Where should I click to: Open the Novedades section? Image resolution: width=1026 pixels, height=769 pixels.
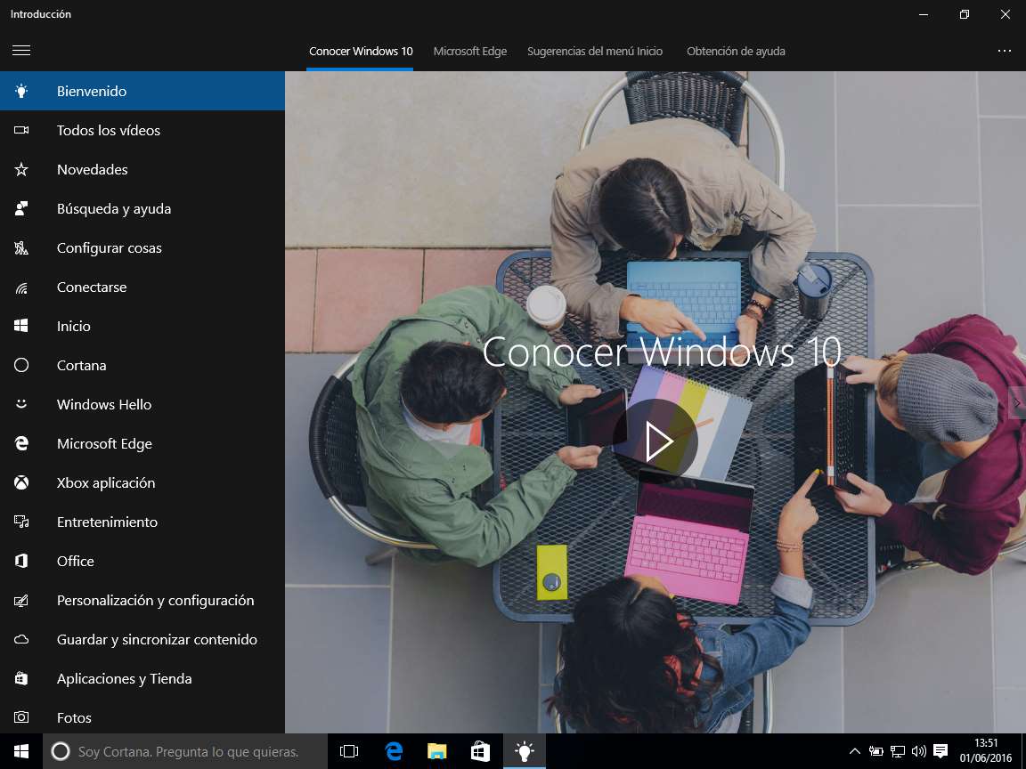point(142,169)
